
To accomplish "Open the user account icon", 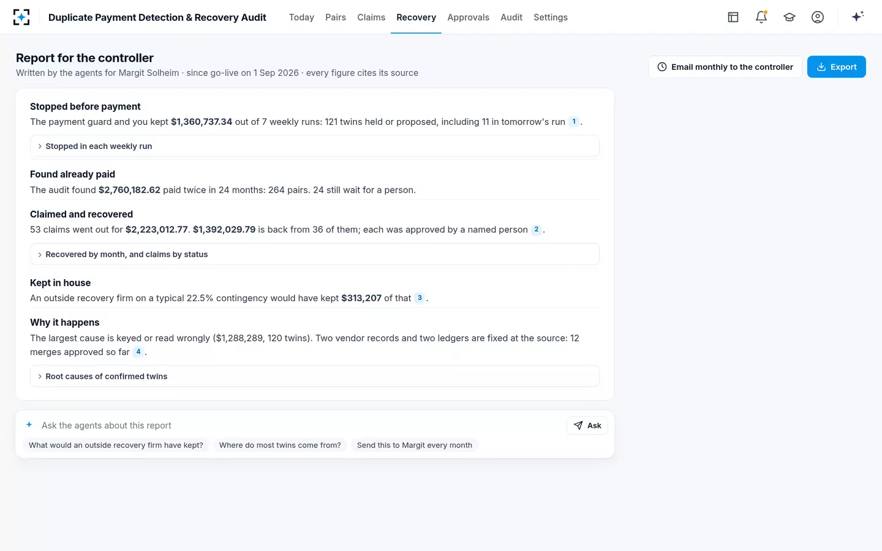I will [818, 17].
